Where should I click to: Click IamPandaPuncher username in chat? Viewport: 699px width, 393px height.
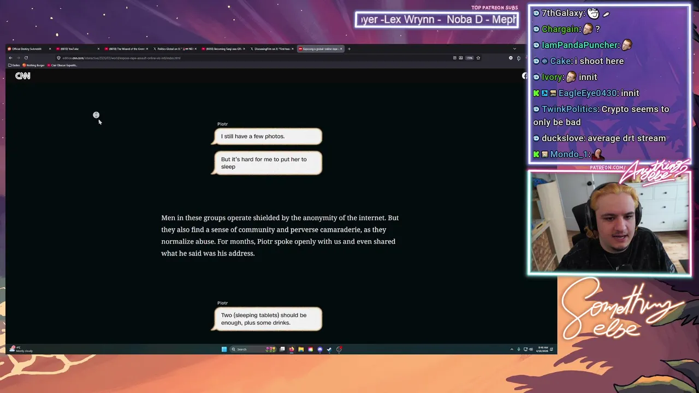tap(580, 45)
